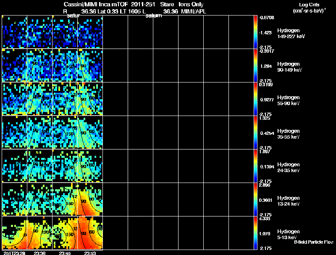Select the Hydrogen 24-35 keV panel at 23:45
The width and height of the screenshot is (336, 255).
click(x=65, y=166)
